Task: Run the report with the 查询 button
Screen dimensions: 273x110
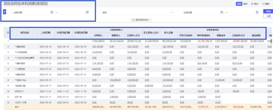Action: pos(268,11)
